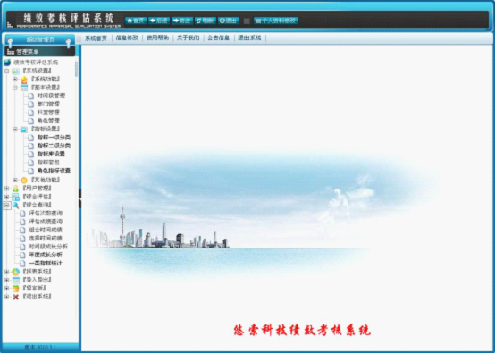Collapse the 『系统设置』 tree node
The width and height of the screenshot is (495, 353).
pos(6,71)
